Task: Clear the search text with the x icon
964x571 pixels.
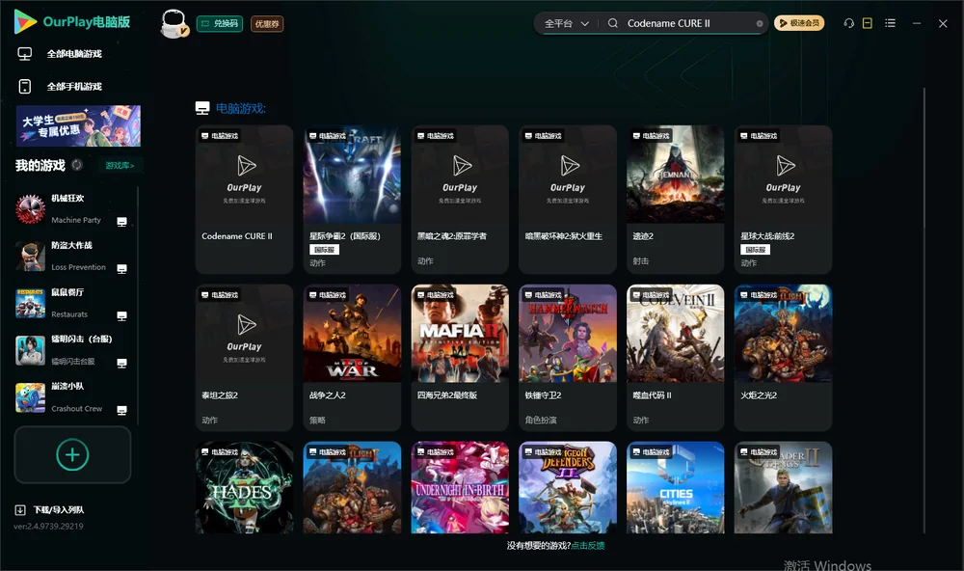Action: pos(760,23)
